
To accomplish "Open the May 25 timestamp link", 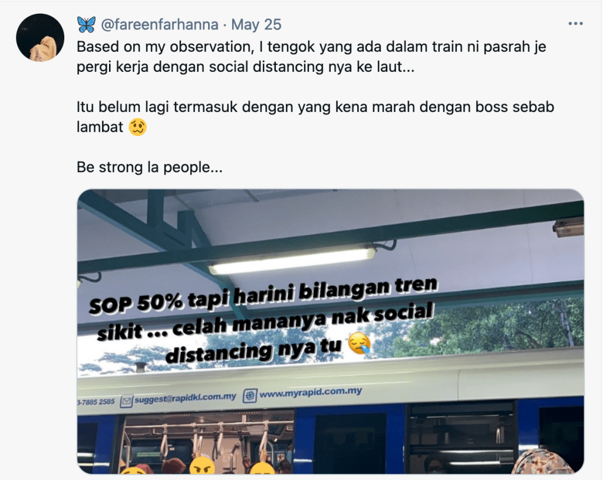I will point(256,25).
